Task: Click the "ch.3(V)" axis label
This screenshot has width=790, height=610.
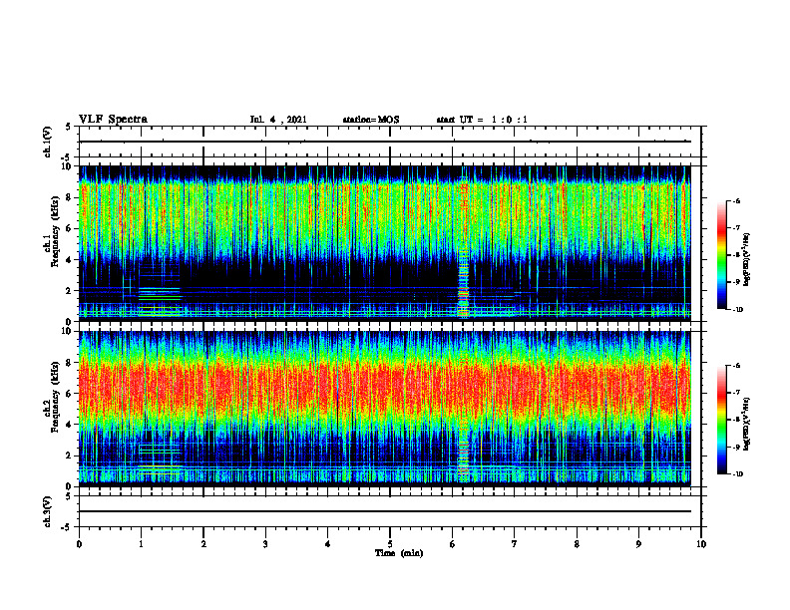Action: 48,511
